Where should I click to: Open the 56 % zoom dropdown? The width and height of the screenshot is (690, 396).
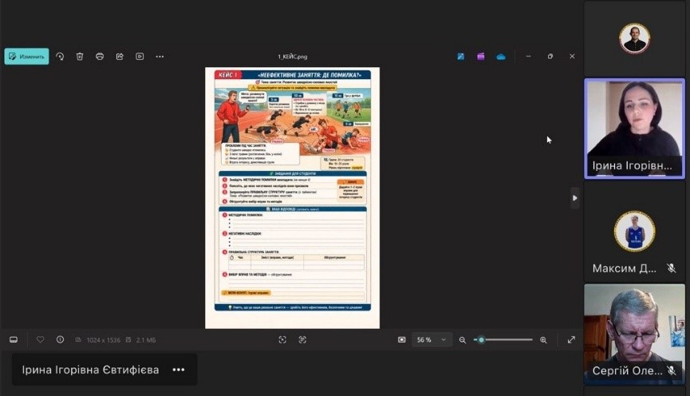(432, 339)
